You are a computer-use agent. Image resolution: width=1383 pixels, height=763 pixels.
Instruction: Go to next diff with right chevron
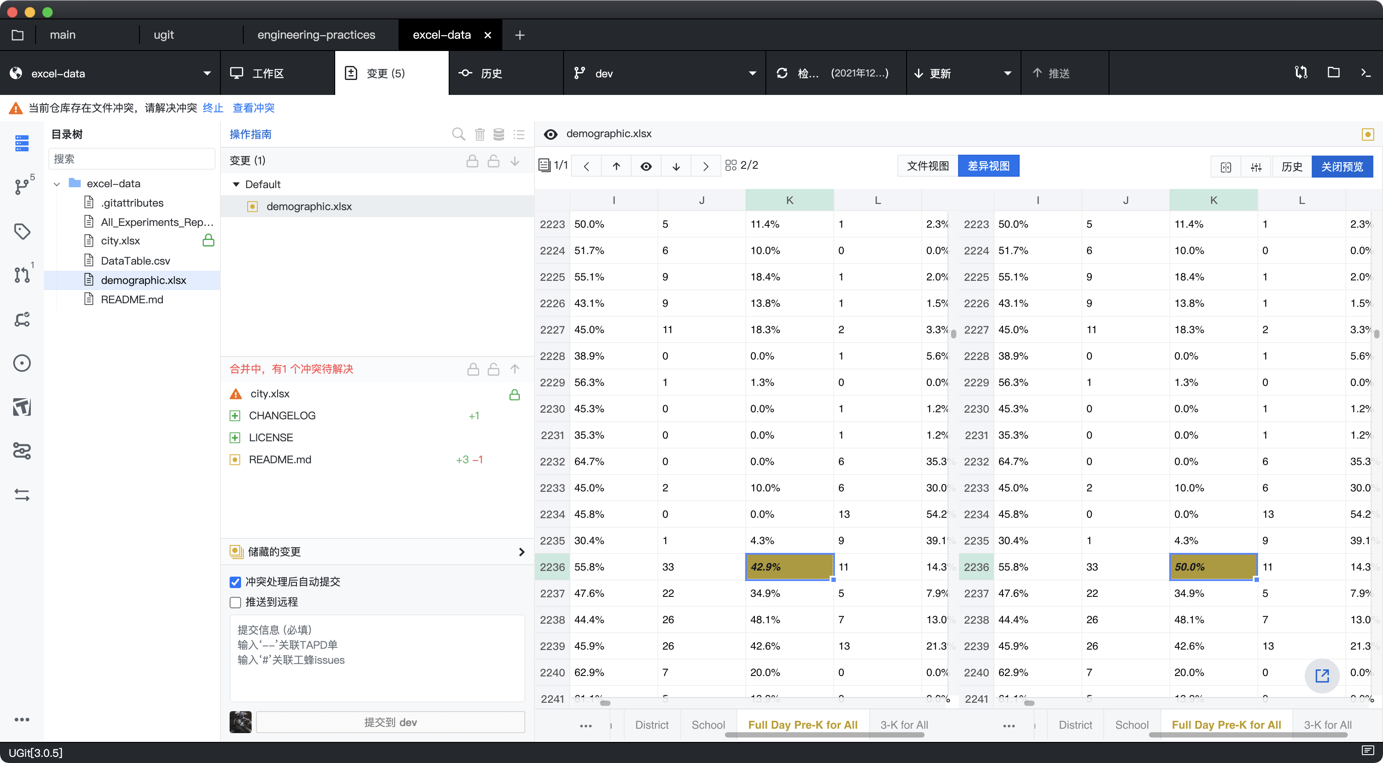(706, 166)
